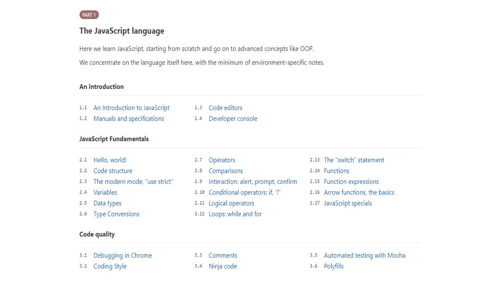Click the An introduction section heading
Screen dimensions: 500x281
tap(102, 87)
